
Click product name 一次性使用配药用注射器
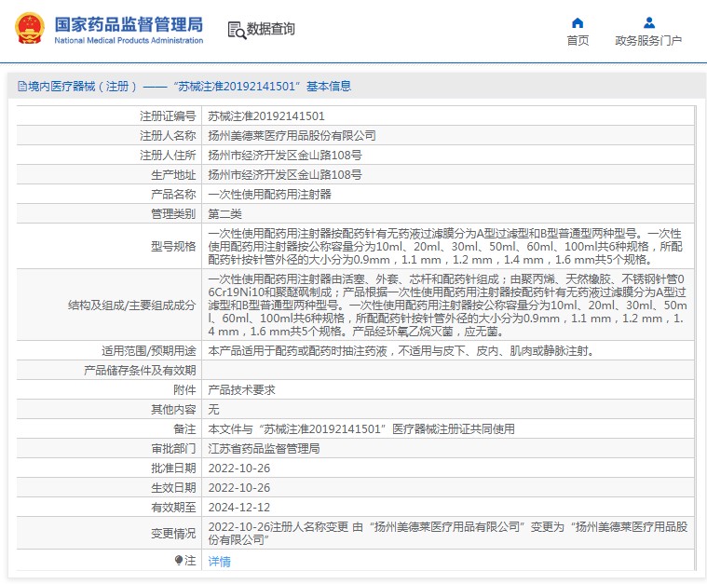coord(269,195)
